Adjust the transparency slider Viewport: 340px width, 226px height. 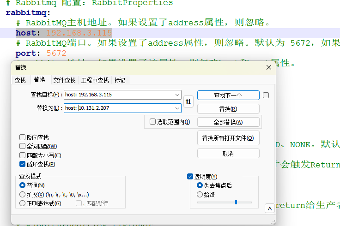pos(236,202)
